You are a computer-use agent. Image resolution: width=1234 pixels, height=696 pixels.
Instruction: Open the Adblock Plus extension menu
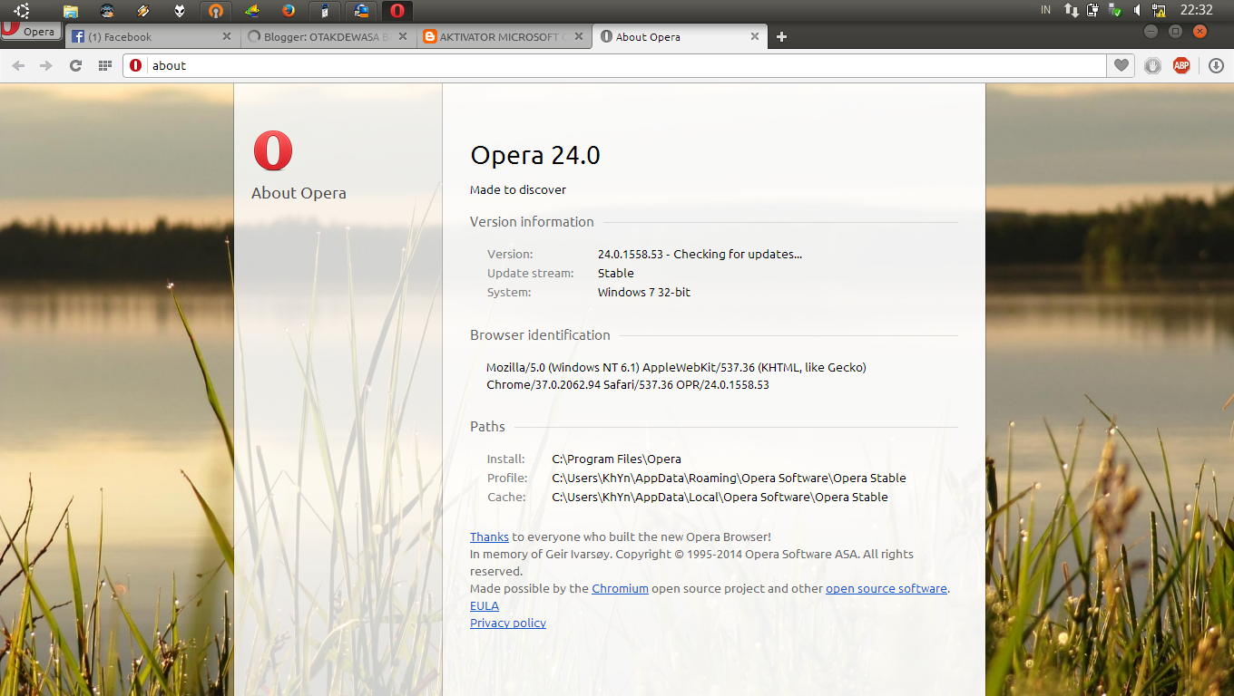click(x=1181, y=65)
